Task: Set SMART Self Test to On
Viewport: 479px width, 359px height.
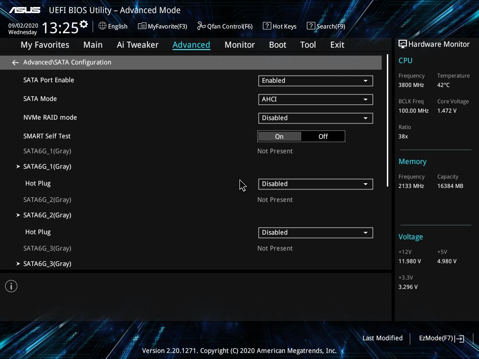Action: 279,136
